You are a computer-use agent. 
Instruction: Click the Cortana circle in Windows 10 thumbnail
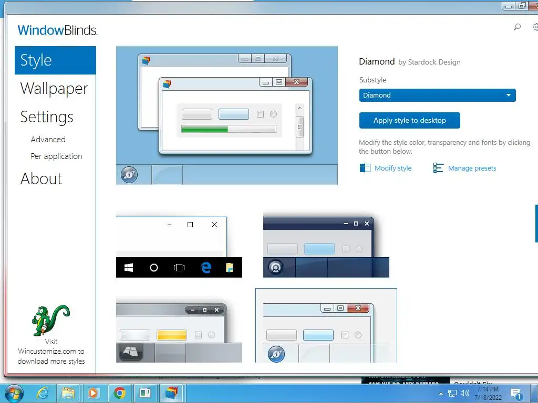point(154,268)
